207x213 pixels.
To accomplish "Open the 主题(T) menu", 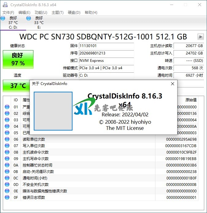I will point(57,13).
